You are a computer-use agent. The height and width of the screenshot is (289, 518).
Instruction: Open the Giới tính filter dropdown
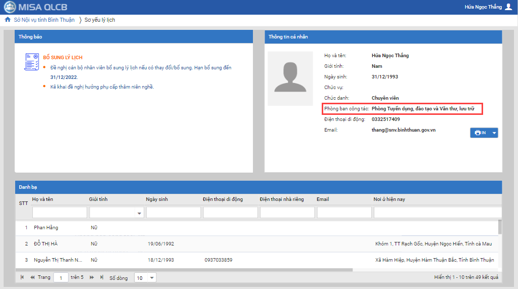click(x=140, y=214)
